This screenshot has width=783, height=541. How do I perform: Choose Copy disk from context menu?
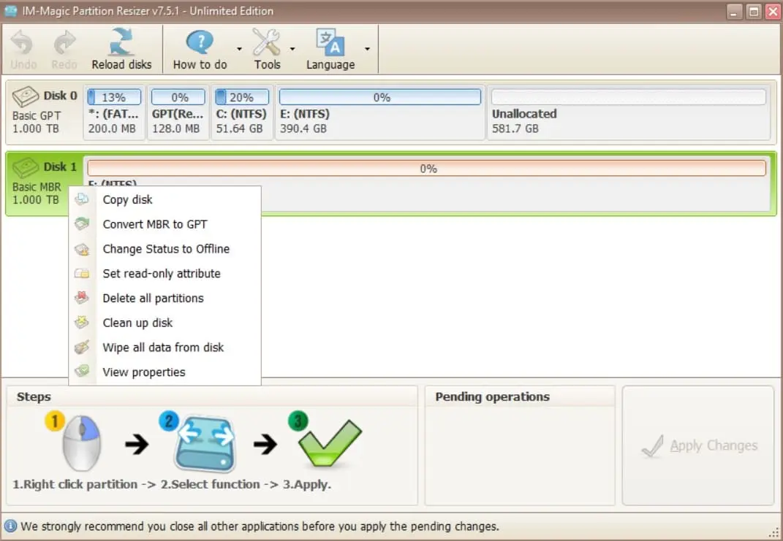point(164,199)
